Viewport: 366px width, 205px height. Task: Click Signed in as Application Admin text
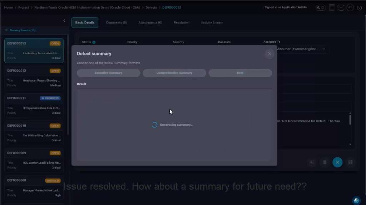coord(286,7)
